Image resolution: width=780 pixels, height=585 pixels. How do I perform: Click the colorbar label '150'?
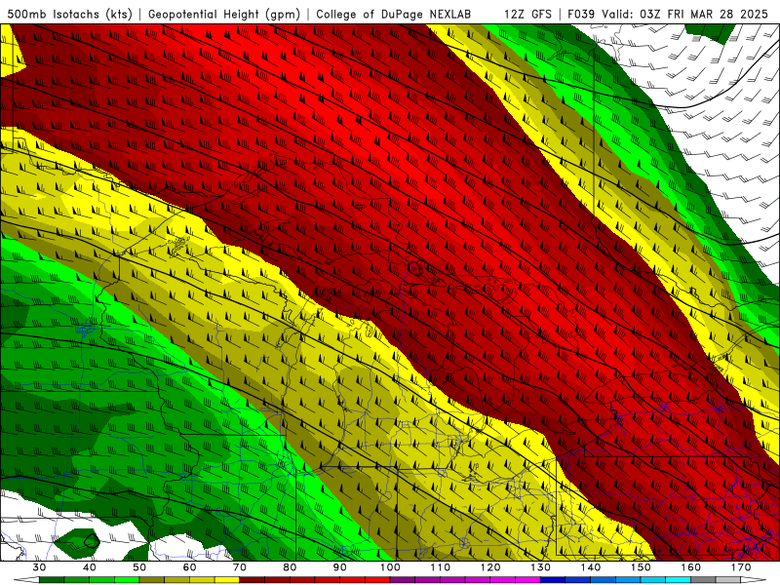point(642,567)
